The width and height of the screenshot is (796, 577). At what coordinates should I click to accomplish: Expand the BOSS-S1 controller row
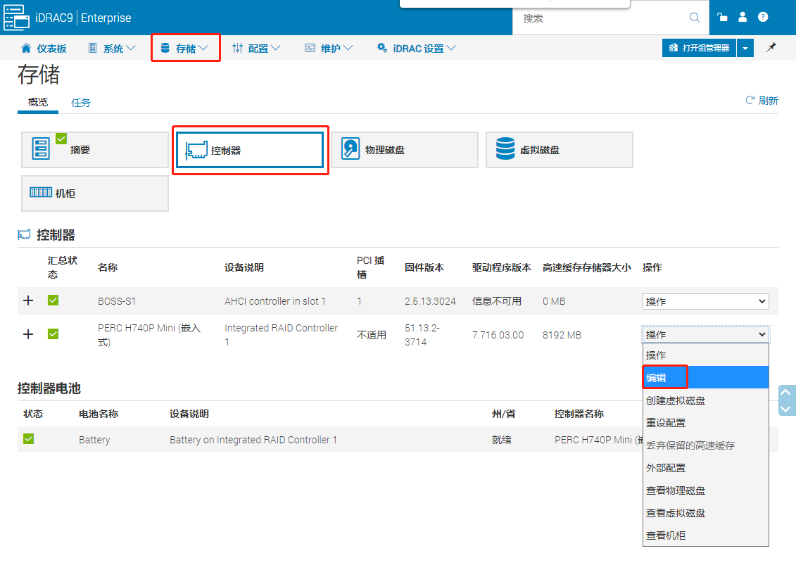[x=28, y=300]
